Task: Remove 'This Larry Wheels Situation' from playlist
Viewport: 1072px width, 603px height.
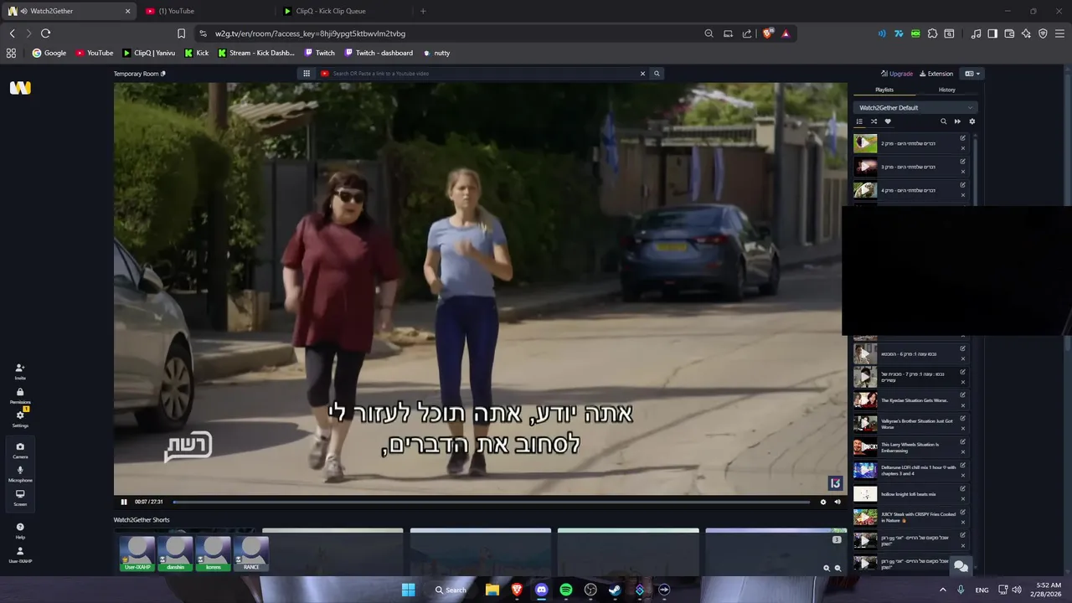Action: tap(962, 452)
